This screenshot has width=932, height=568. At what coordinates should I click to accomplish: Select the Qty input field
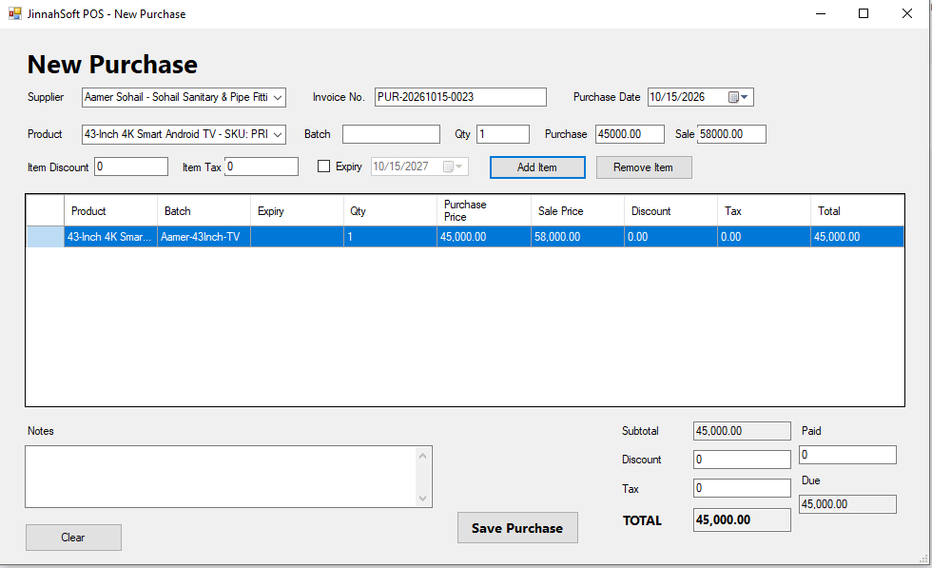(503, 134)
